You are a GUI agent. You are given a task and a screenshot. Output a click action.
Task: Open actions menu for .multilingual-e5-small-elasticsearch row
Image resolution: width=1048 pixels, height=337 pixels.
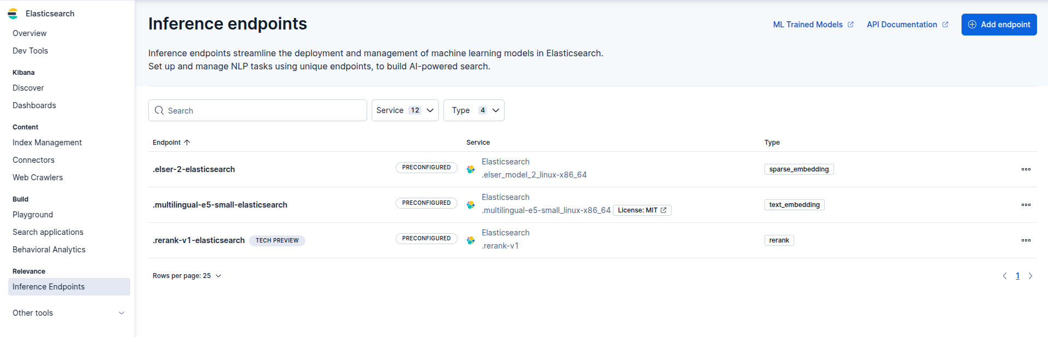(1026, 205)
